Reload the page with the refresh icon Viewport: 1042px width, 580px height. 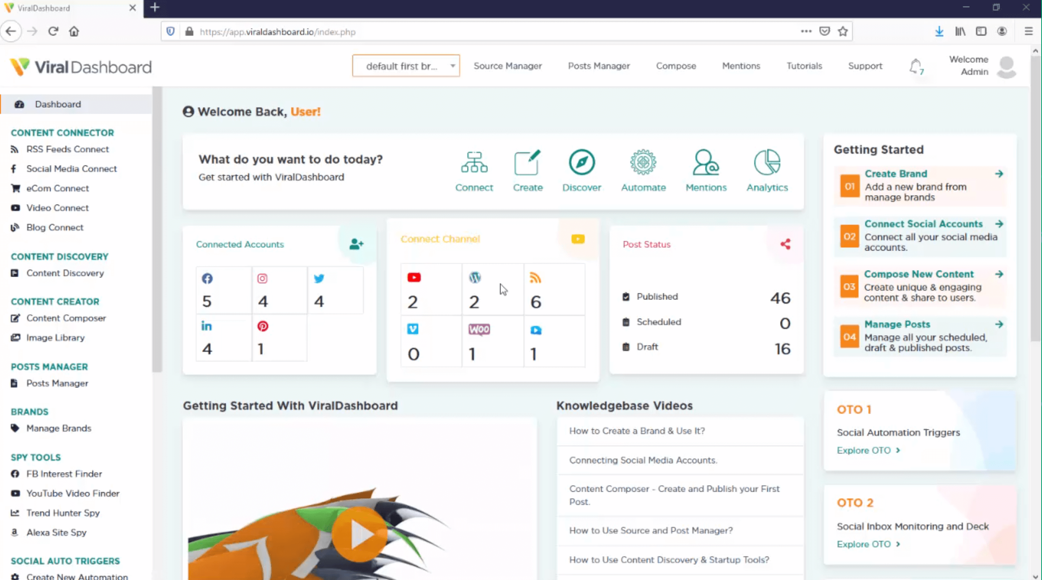54,31
